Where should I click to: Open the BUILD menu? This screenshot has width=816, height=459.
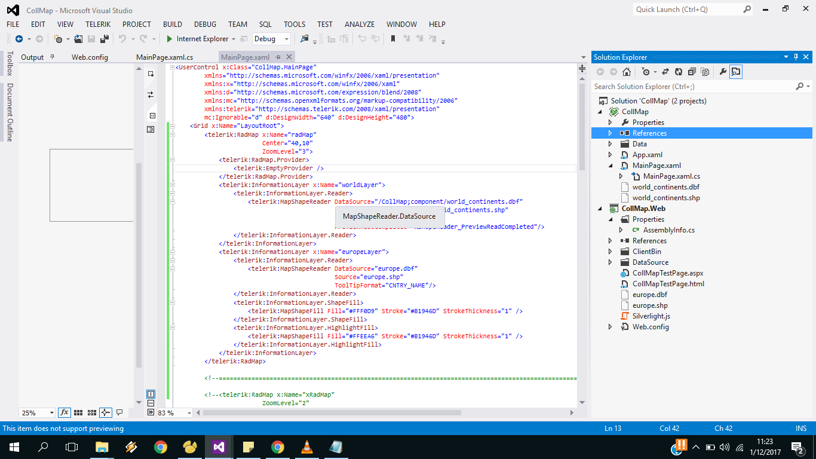pos(173,25)
